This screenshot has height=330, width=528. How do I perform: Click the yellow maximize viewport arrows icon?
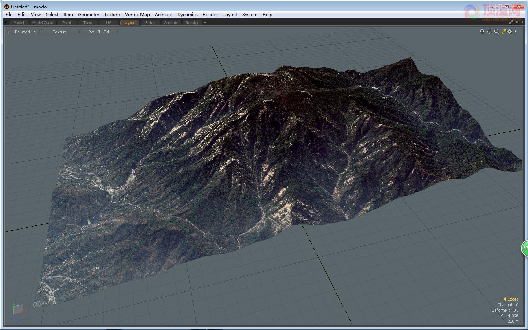(503, 32)
